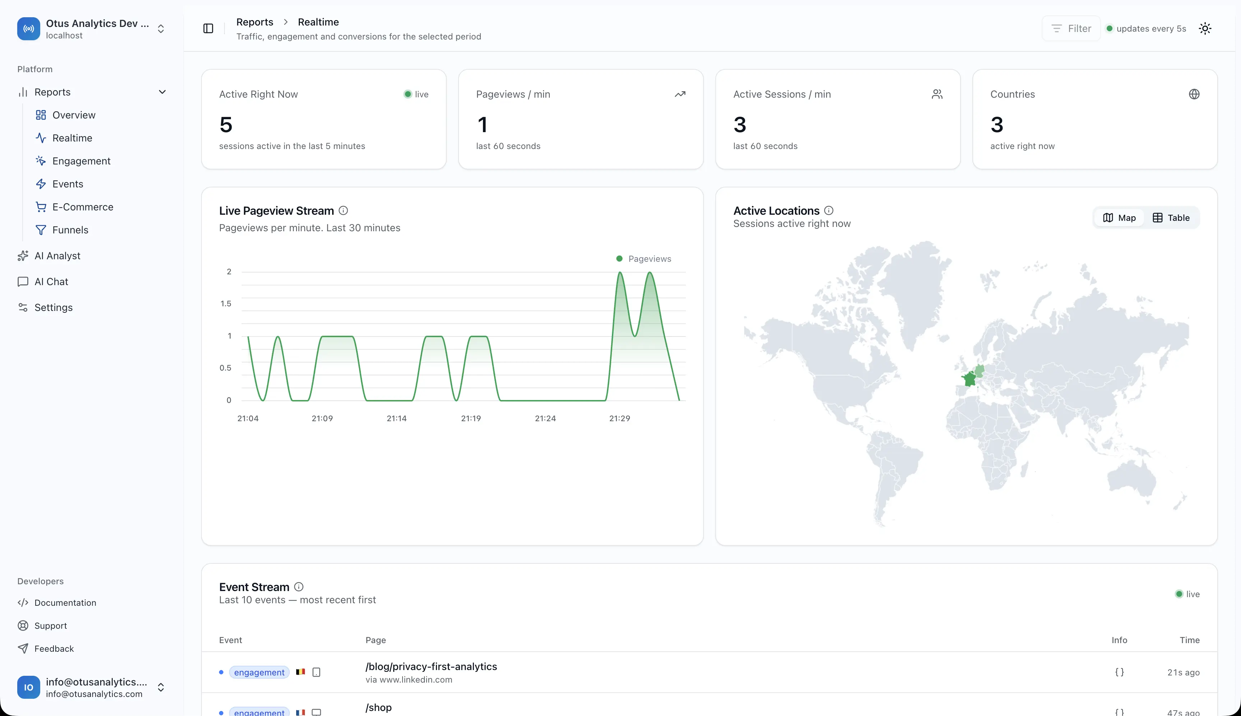Click the Settings sliders icon
This screenshot has width=1241, height=716.
(23, 307)
